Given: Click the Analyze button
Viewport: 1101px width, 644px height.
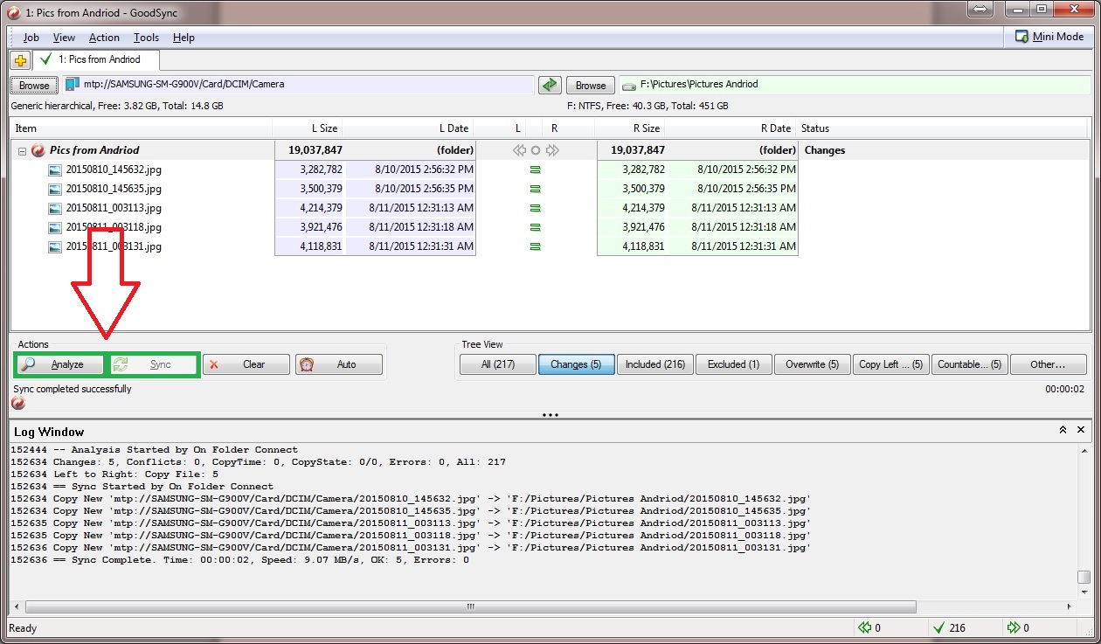Looking at the screenshot, I should coord(60,364).
